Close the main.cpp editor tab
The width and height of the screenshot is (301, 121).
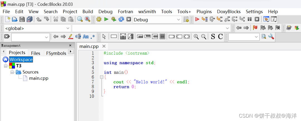[x=104, y=46]
